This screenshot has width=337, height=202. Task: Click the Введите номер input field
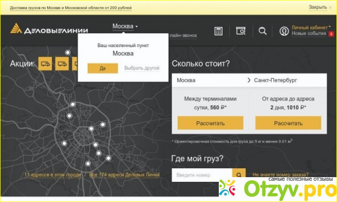[202, 175]
